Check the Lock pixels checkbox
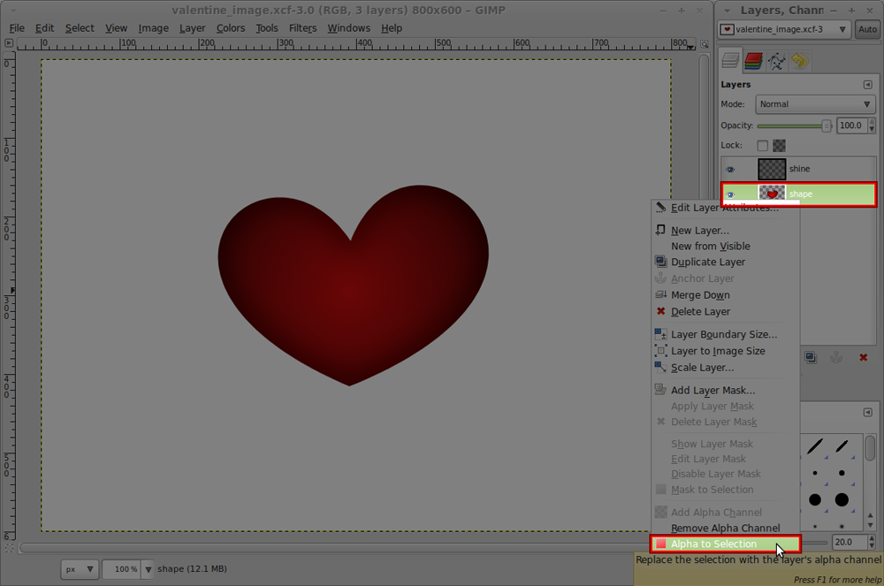Viewport: 884px width, 586px height. tap(762, 144)
